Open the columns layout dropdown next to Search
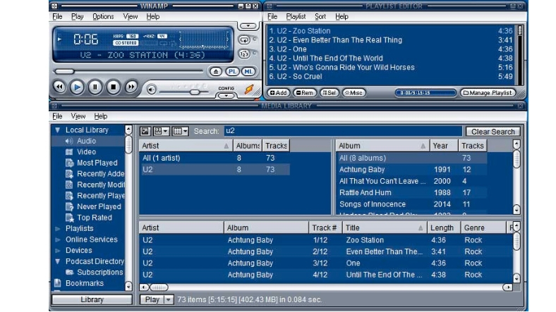Screen dimensions: 556x312 point(181,131)
